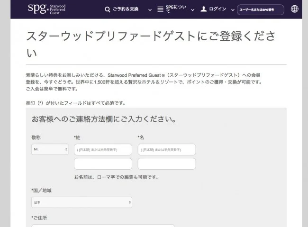Open the globe language selector icon
Viewport: 308px width, 227px height.
click(294, 9)
